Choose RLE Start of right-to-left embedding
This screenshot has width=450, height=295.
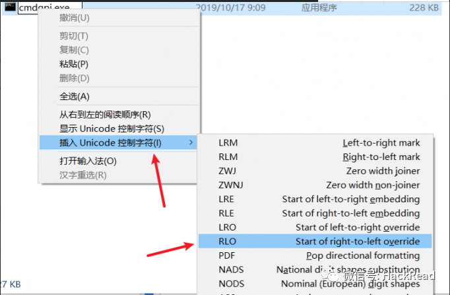click(315, 213)
